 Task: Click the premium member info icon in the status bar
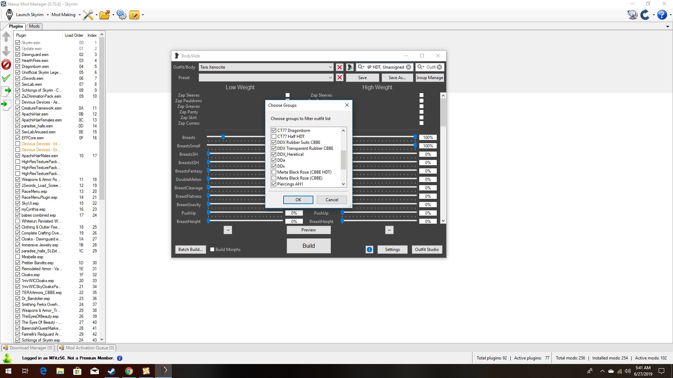120,358
